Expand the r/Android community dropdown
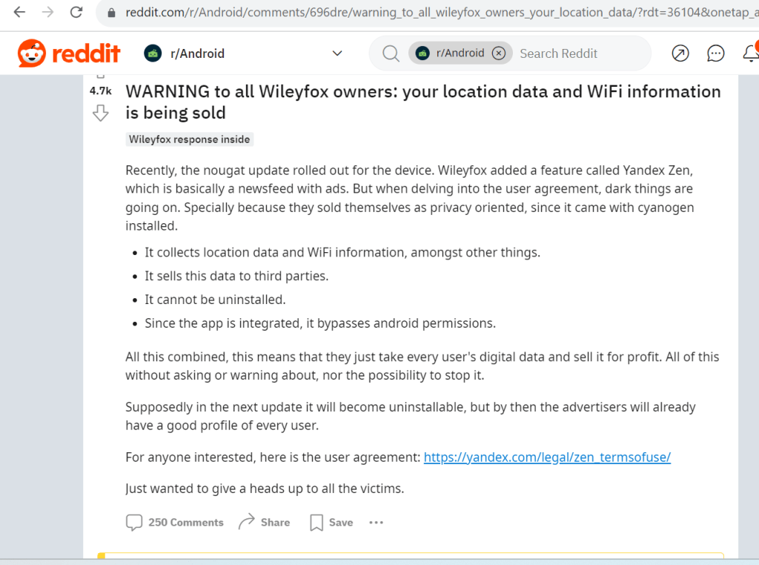759x565 pixels. [x=337, y=53]
